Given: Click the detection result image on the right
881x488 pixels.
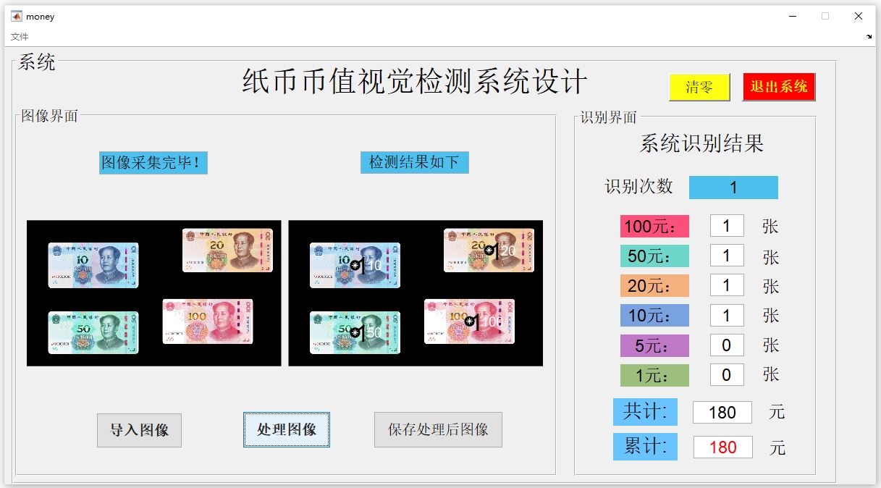Looking at the screenshot, I should pos(416,293).
